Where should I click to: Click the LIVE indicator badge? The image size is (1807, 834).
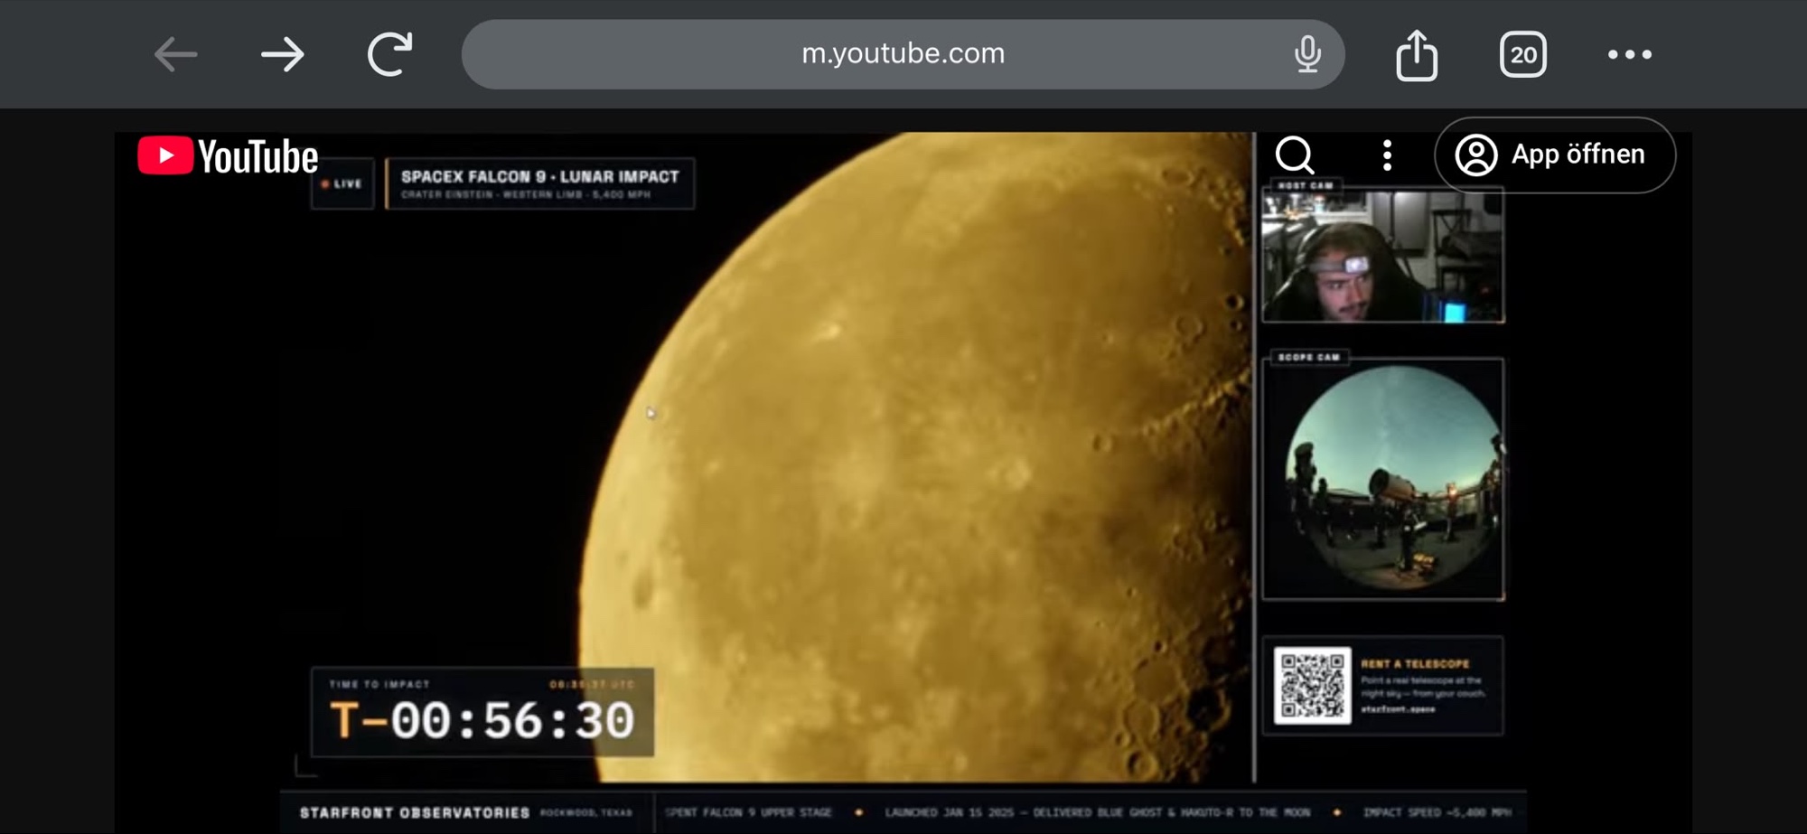click(342, 184)
